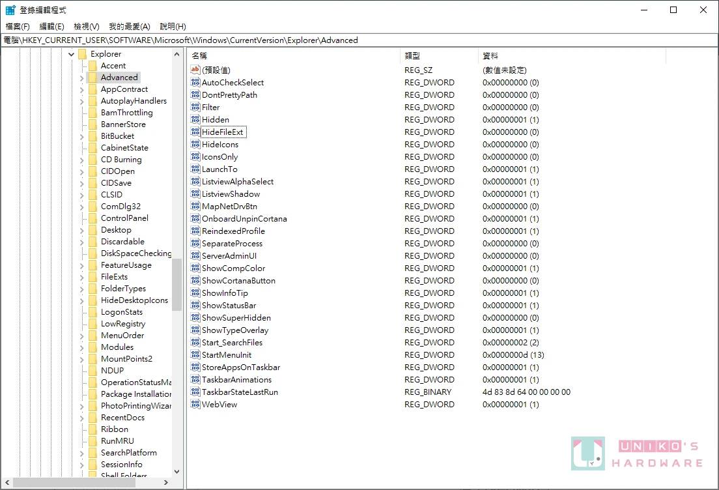Expand the Advanced key in tree
The image size is (719, 490).
81,78
